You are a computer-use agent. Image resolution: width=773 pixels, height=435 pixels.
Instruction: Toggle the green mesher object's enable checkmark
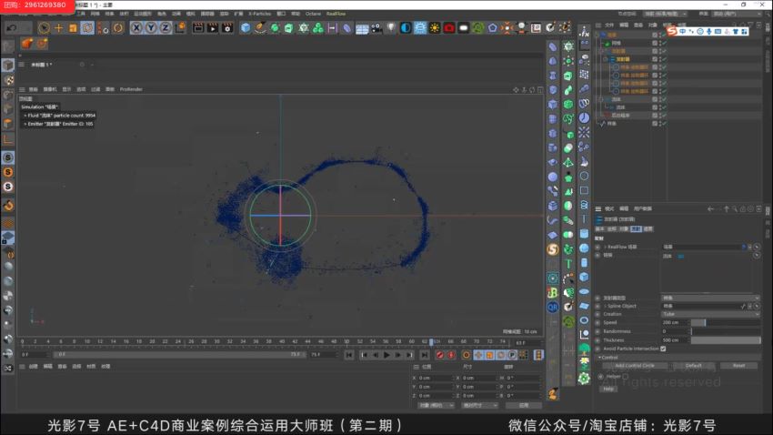click(665, 44)
